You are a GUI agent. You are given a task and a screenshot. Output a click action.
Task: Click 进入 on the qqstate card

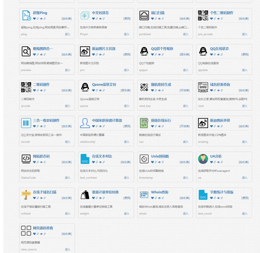coord(244,70)
